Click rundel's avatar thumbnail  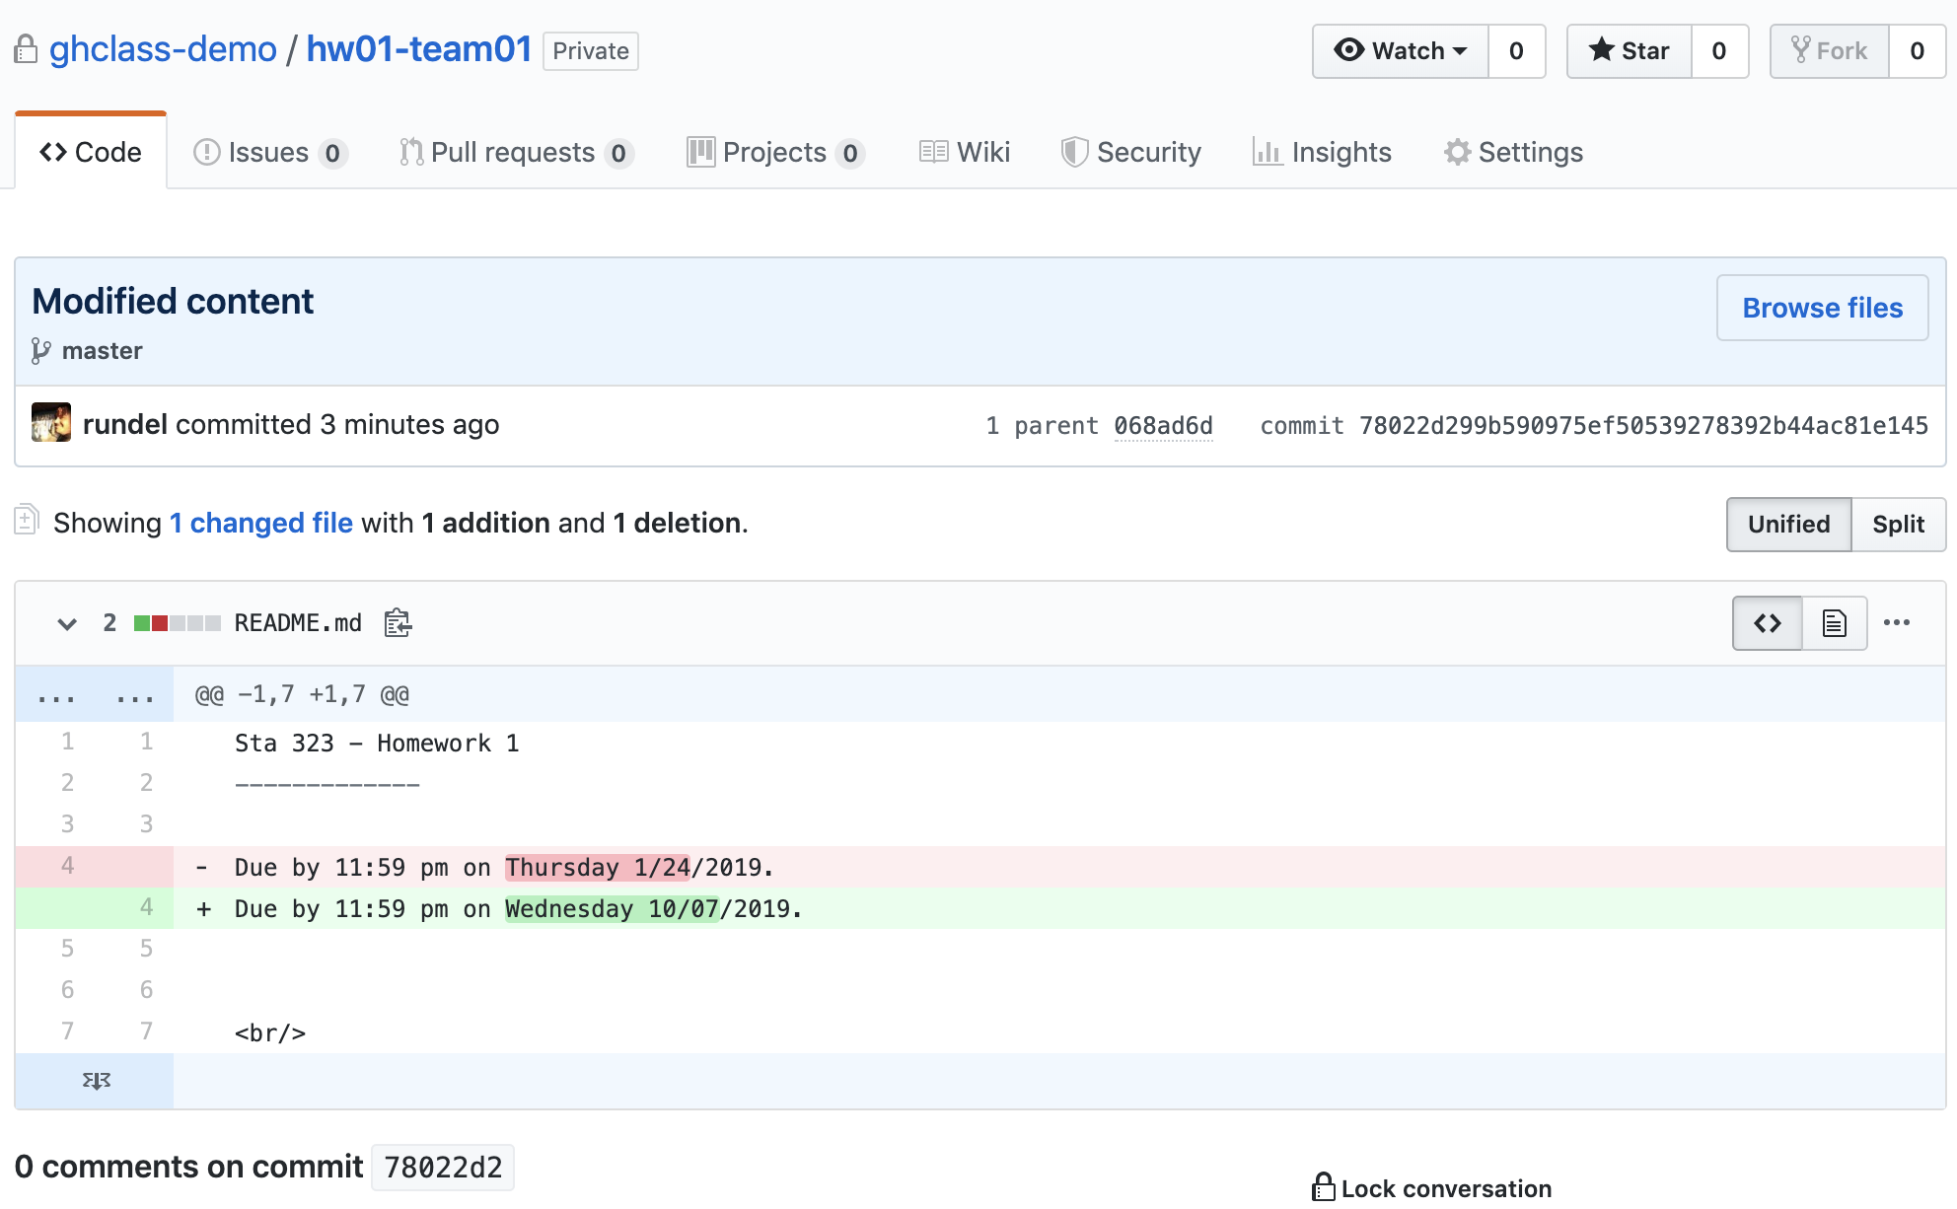(x=51, y=422)
